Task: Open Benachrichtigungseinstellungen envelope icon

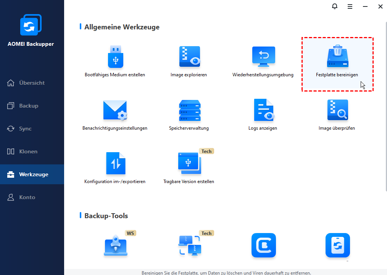Action: pyautogui.click(x=115, y=110)
